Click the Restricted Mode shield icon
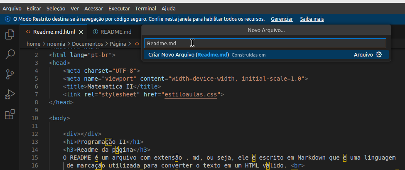This screenshot has width=405, height=170. [x=8, y=19]
